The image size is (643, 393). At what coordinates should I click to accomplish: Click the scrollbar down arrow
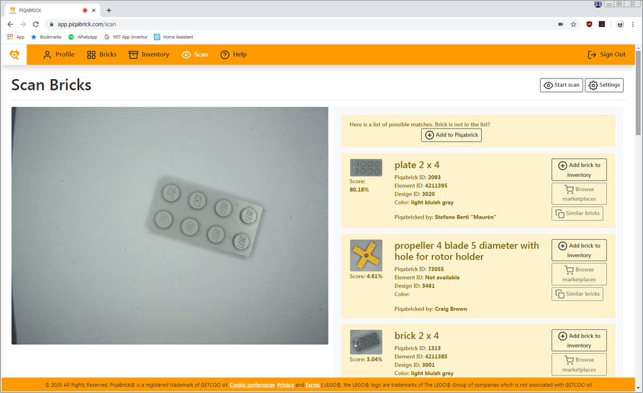click(x=638, y=388)
